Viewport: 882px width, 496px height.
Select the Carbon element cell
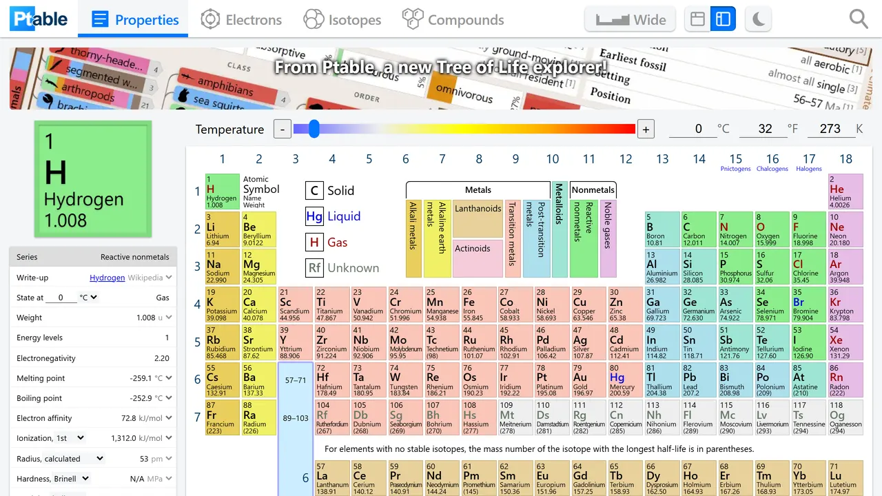point(698,229)
